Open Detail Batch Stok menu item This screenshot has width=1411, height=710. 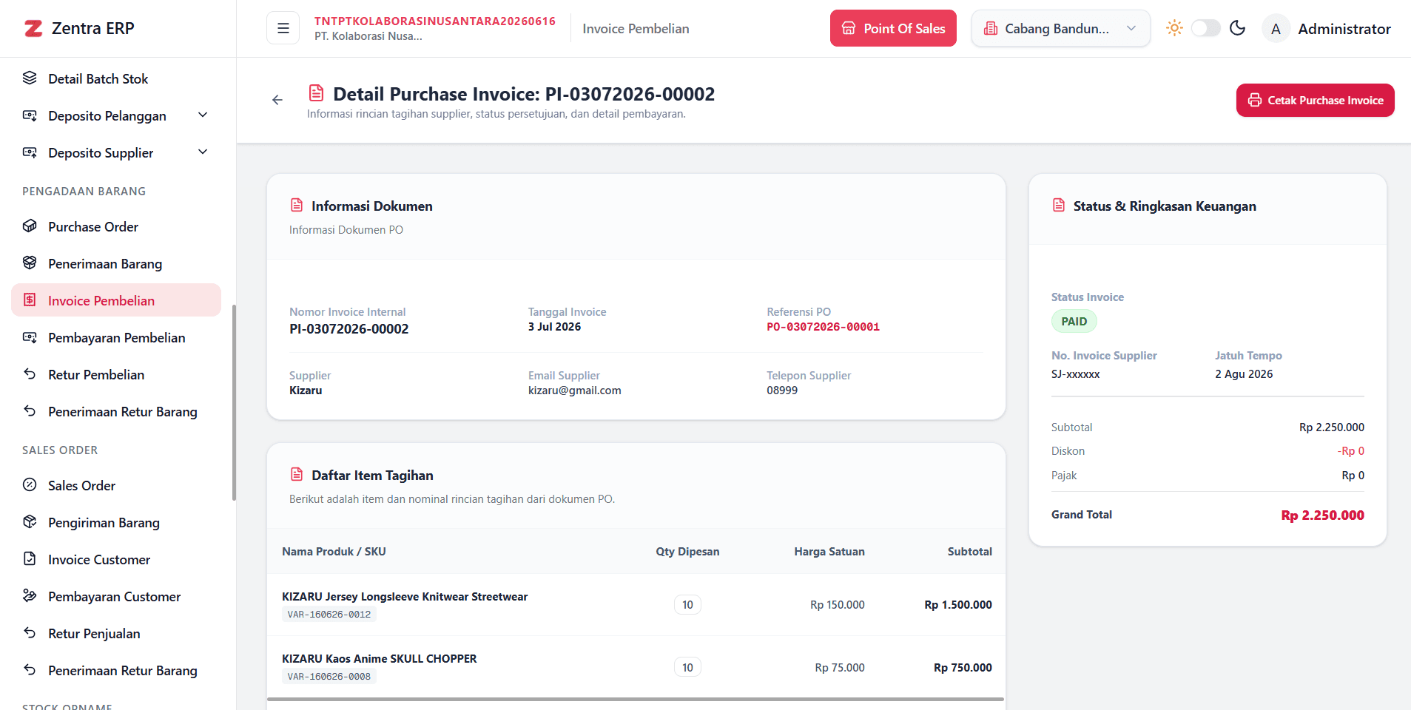[x=116, y=78]
